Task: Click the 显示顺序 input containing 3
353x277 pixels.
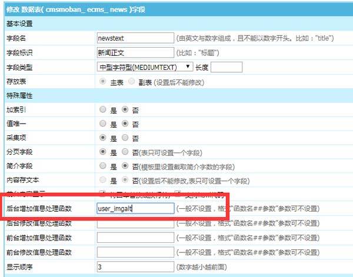Action: 135,266
